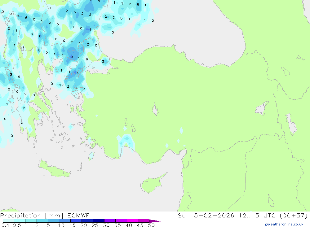Click the '35' legend scale label
Screen dimensions: 310x227
117,225
